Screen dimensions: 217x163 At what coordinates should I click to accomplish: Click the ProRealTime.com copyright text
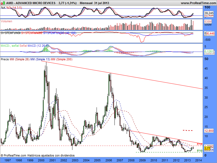[13, 155]
